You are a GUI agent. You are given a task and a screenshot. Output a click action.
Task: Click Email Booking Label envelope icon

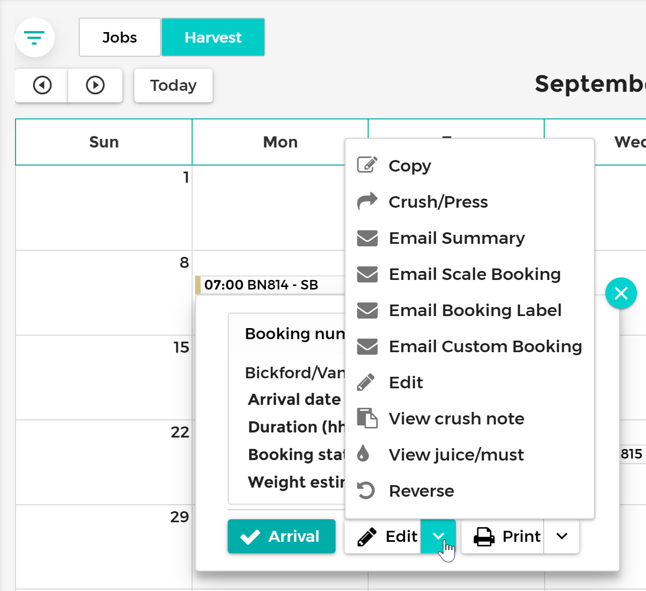coord(367,310)
